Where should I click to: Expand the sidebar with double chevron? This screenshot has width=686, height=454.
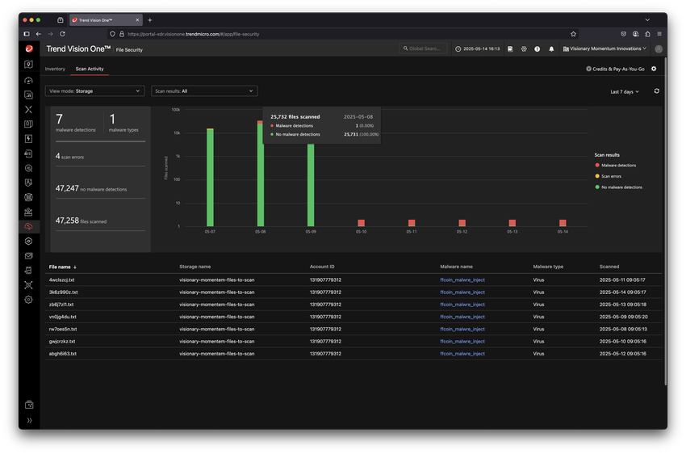coord(29,420)
